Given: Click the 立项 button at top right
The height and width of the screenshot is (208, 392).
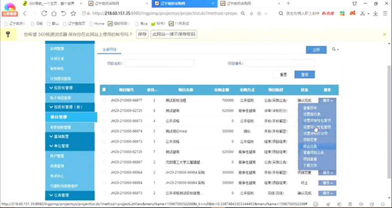Looking at the screenshot, I should pos(316,49).
